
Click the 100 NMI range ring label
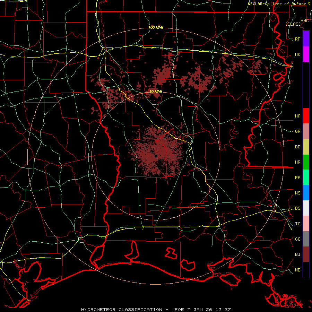click(156, 27)
